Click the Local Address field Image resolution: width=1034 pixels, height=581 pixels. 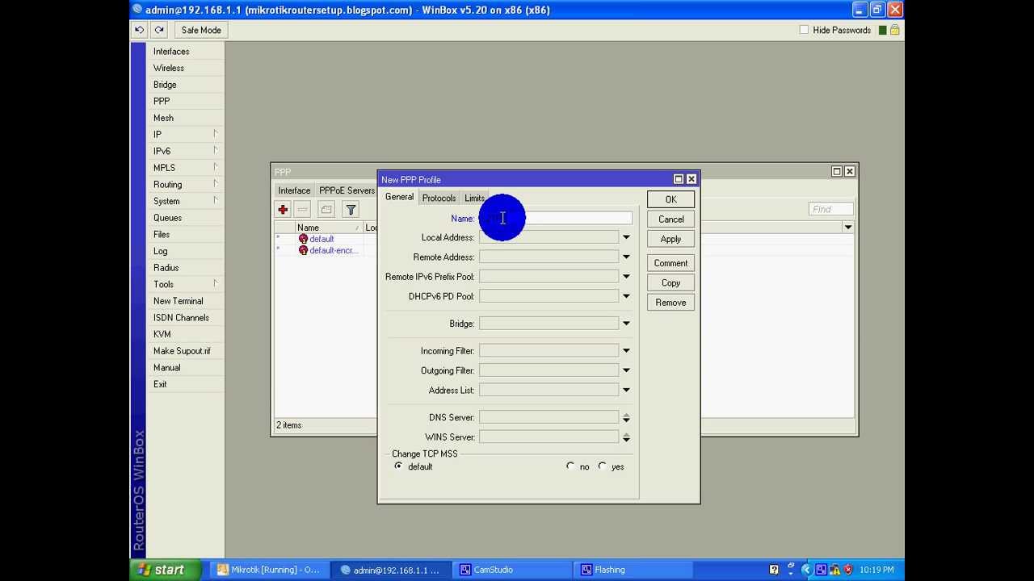click(x=549, y=237)
